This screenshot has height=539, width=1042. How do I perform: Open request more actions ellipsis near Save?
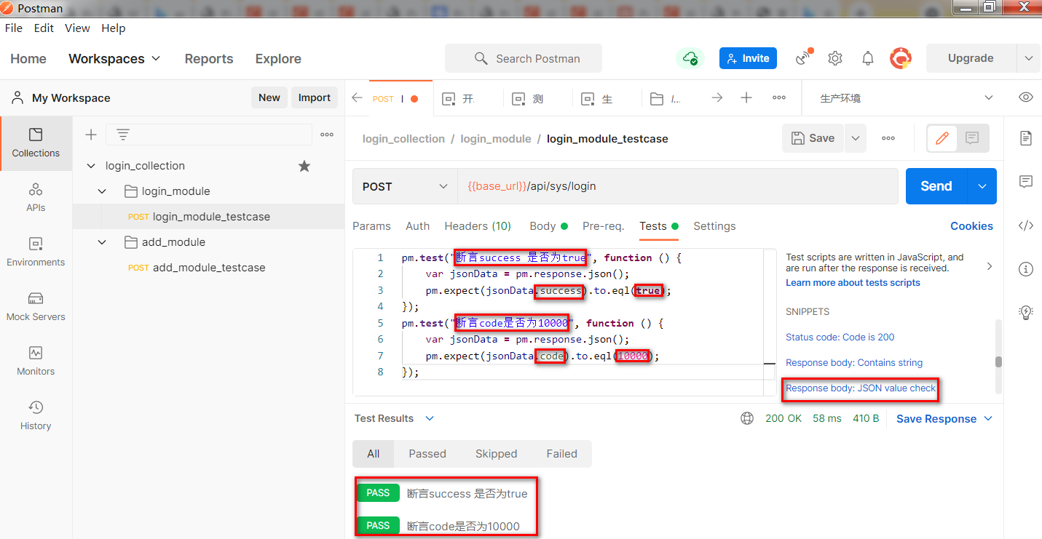tap(888, 138)
